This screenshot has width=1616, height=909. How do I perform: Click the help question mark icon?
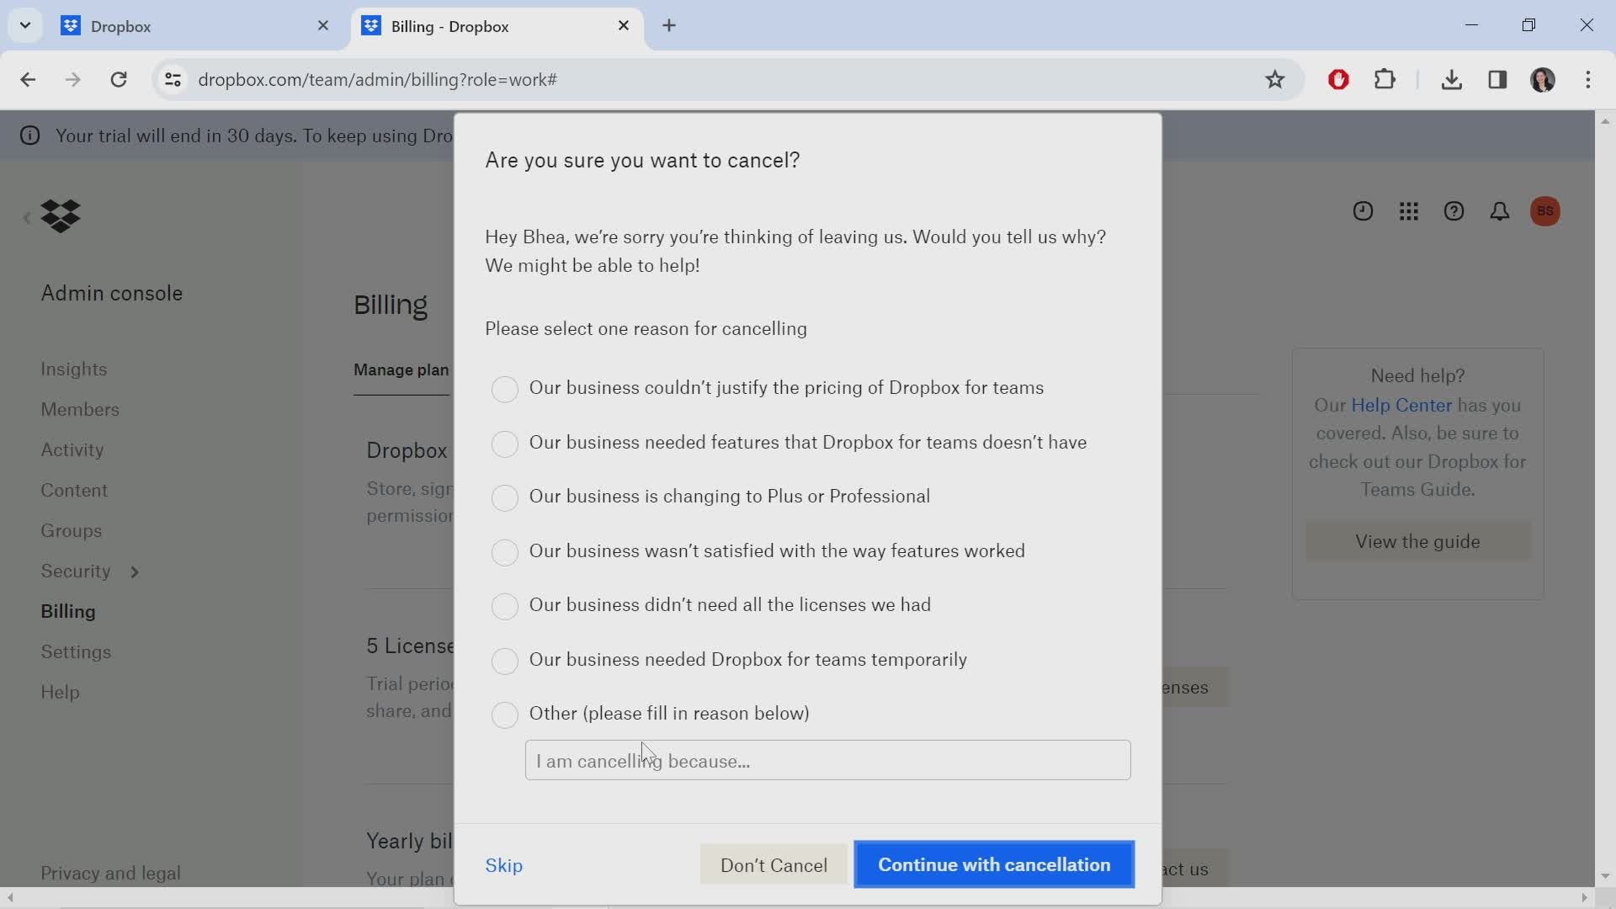(1455, 211)
